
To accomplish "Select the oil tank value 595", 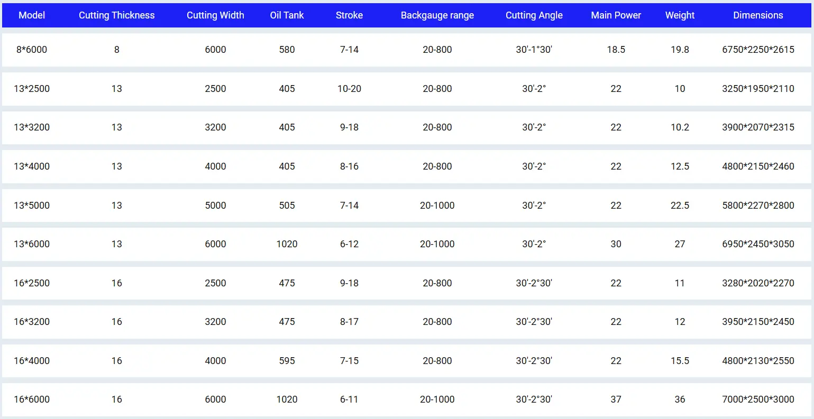I will pyautogui.click(x=287, y=361).
